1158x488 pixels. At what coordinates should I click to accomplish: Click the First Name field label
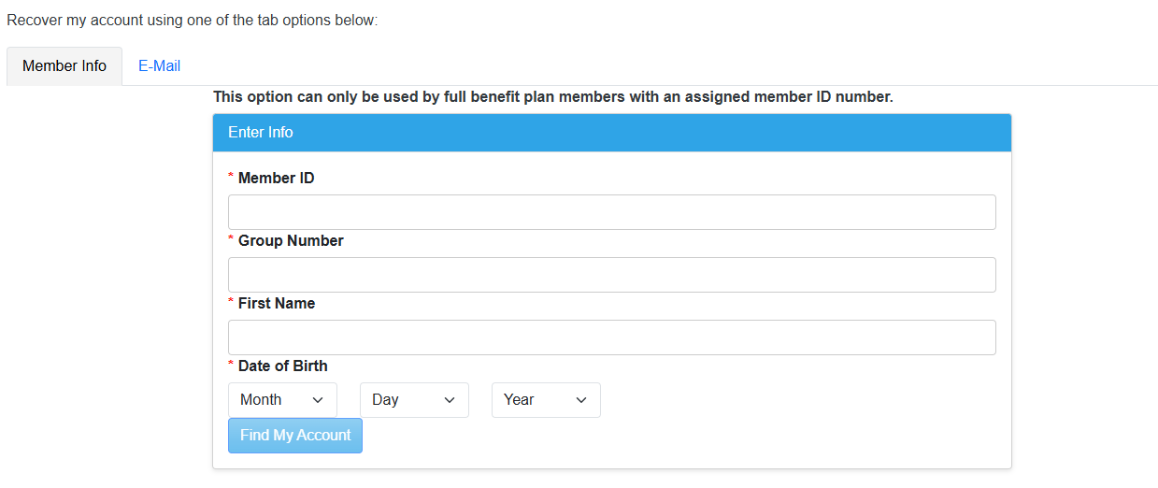point(277,303)
